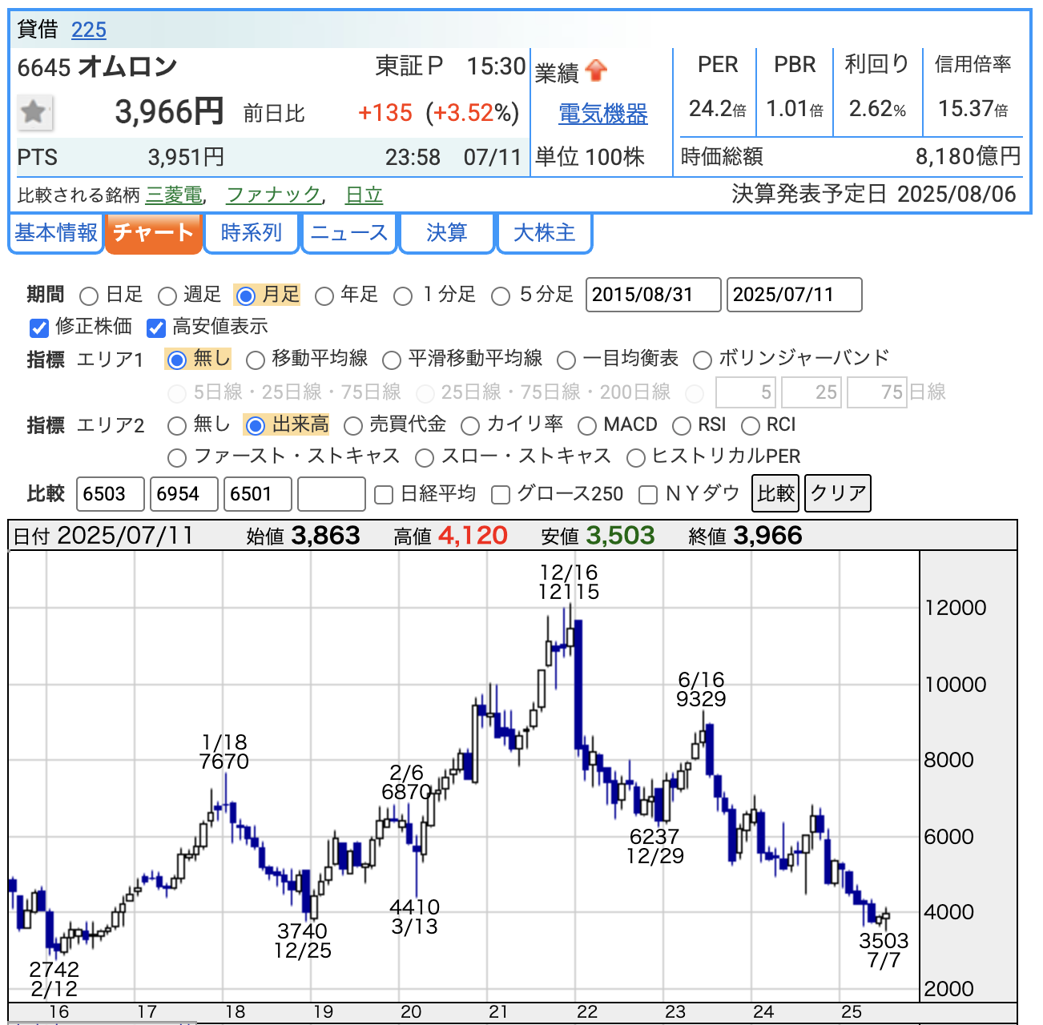Select エリア1 無し radio button

coord(177,360)
